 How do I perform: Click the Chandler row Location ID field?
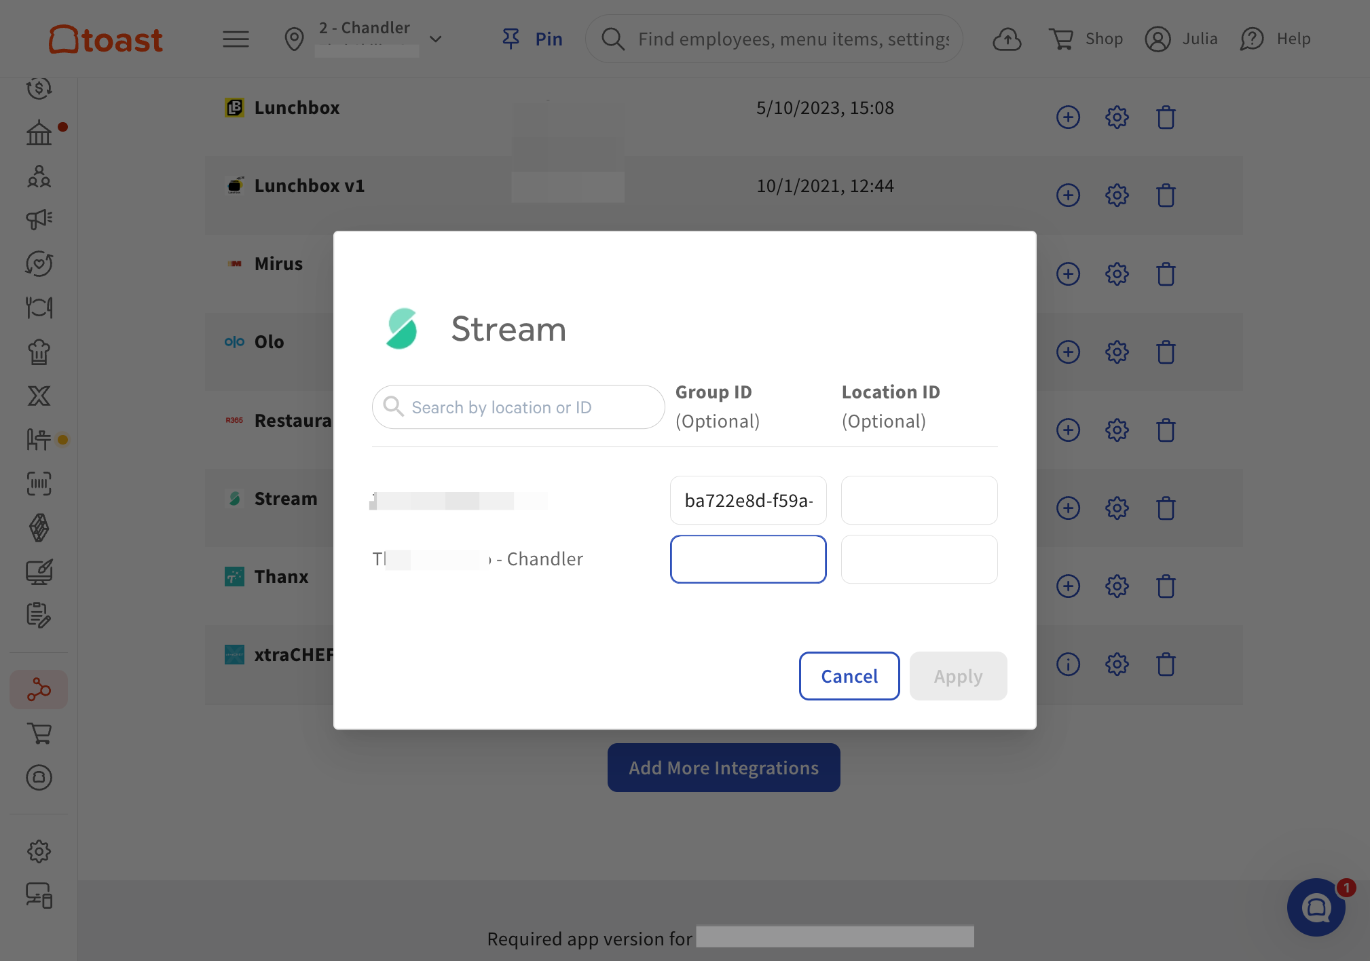click(919, 559)
